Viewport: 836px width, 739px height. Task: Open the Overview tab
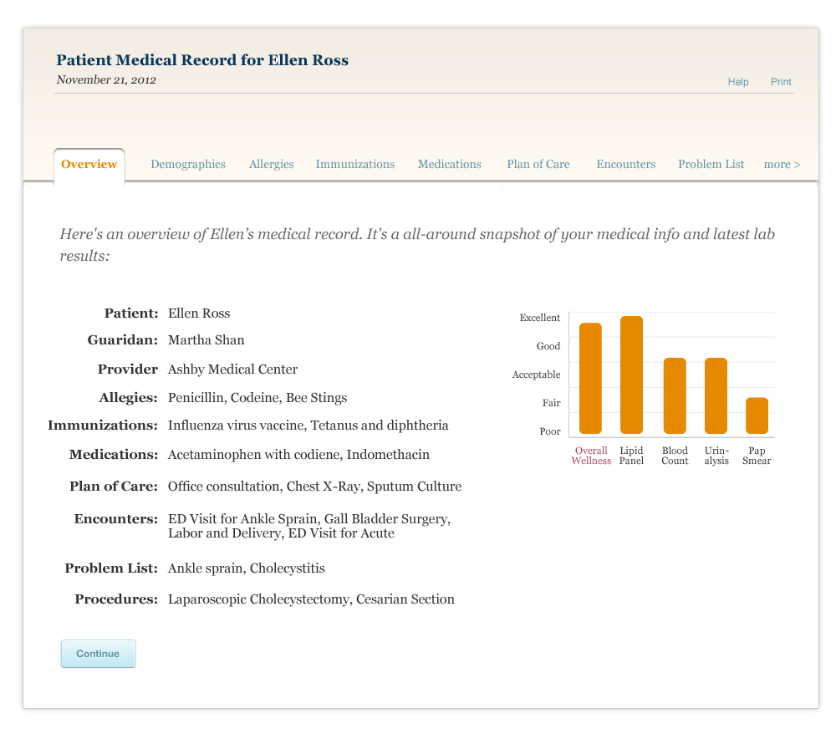(x=89, y=164)
